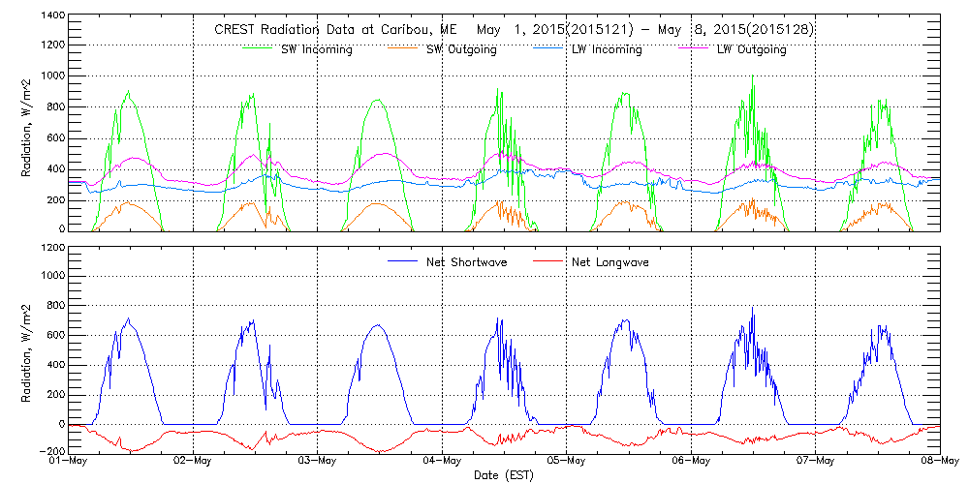Viewport: 969px width, 484px height.
Task: Click the SW Outgoing legend label
Action: coord(461,49)
